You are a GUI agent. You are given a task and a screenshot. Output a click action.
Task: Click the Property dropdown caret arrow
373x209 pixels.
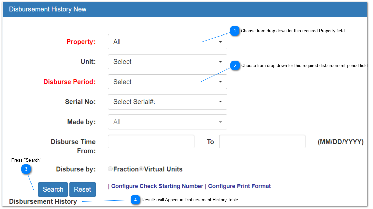[x=220, y=42]
